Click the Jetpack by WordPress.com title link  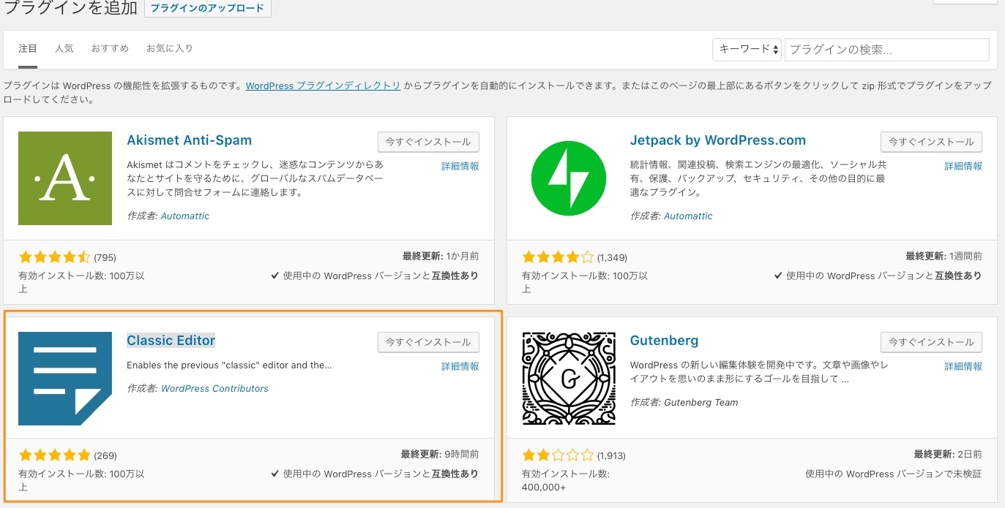[x=718, y=140]
